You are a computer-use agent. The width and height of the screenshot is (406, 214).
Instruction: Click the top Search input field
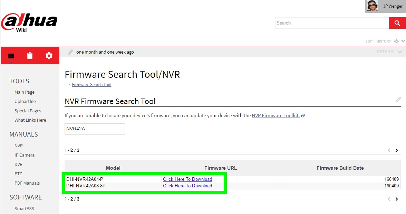pos(332,23)
